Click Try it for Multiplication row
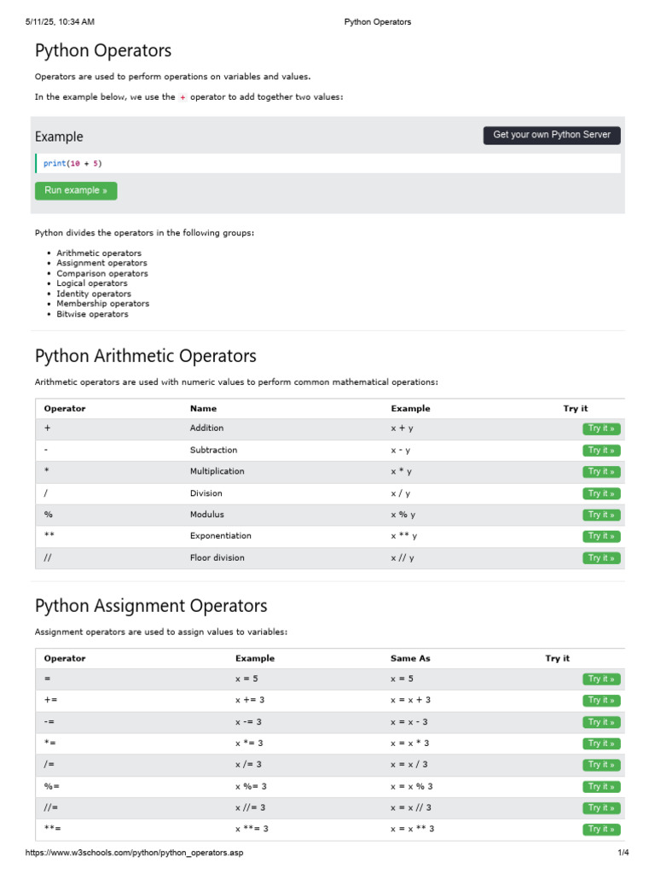The width and height of the screenshot is (655, 874). pyautogui.click(x=601, y=472)
